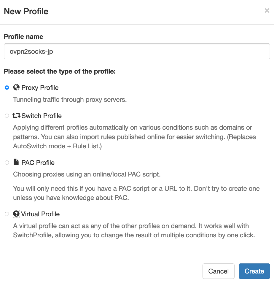This screenshot has height=283, width=274.
Task: Select the Proxy Profile radio button
Action: pos(7,88)
